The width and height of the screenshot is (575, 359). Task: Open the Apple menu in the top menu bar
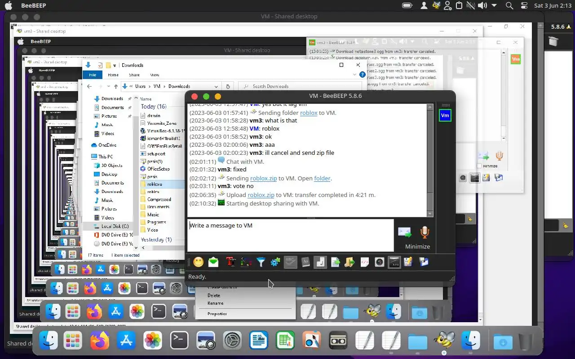pos(9,6)
